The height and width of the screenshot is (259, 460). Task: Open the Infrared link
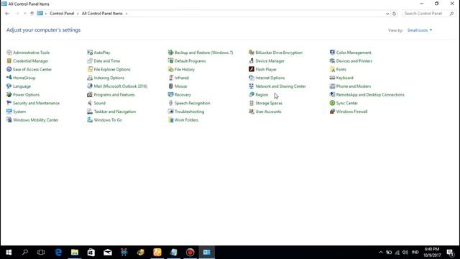tap(182, 78)
